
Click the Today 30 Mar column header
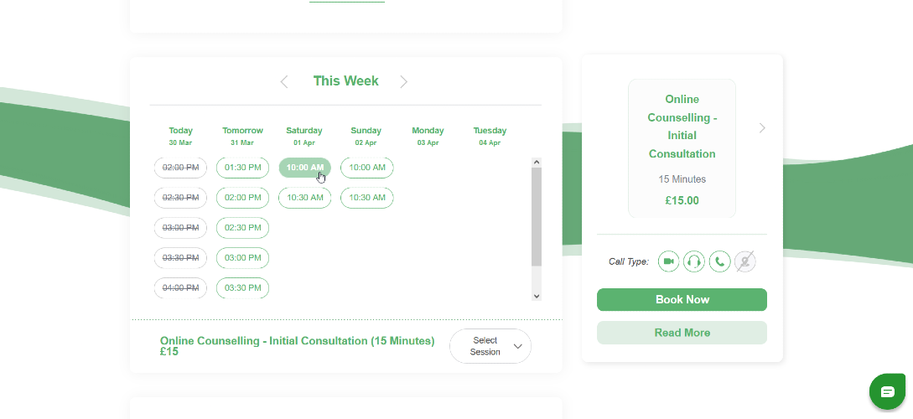point(180,136)
